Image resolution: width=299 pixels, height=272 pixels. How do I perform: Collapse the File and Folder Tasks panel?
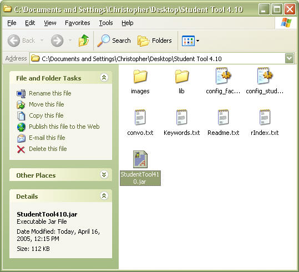[104, 78]
